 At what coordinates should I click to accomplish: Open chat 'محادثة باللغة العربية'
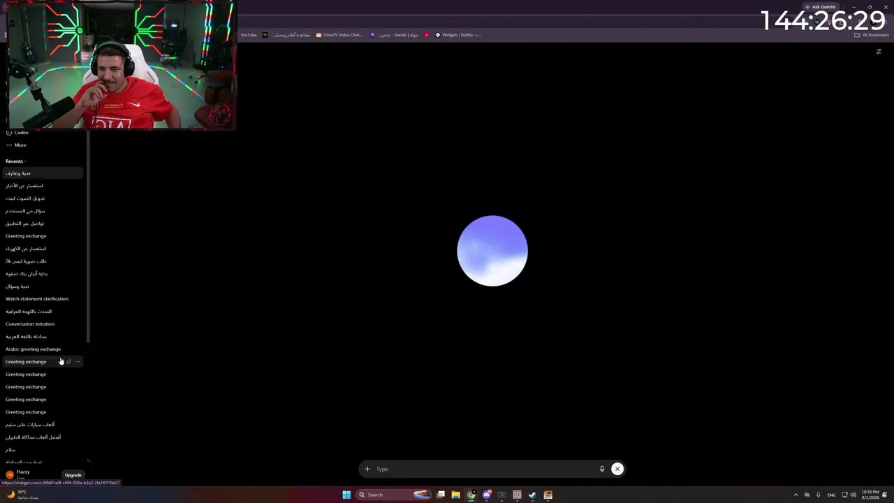click(x=43, y=337)
